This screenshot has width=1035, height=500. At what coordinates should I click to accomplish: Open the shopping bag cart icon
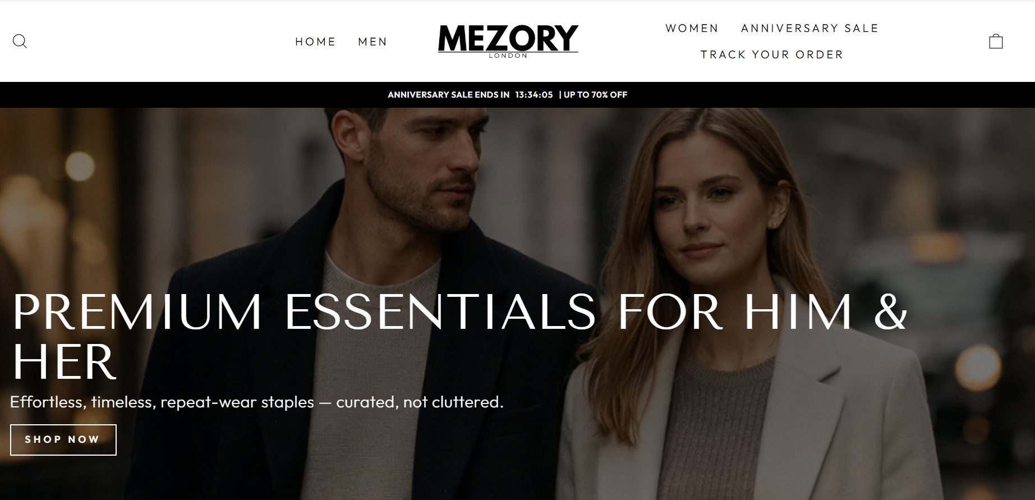pyautogui.click(x=996, y=41)
